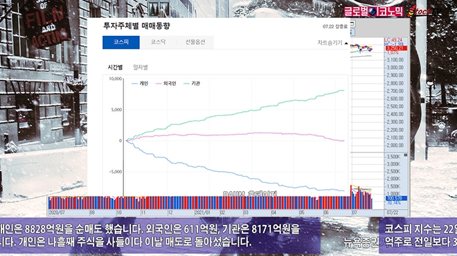Toggle the 기관 legend series
Viewport: 457px width, 256px height.
(192, 83)
